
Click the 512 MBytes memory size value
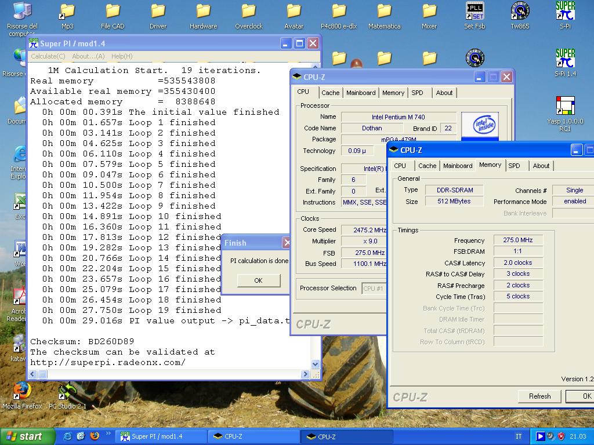coord(455,201)
